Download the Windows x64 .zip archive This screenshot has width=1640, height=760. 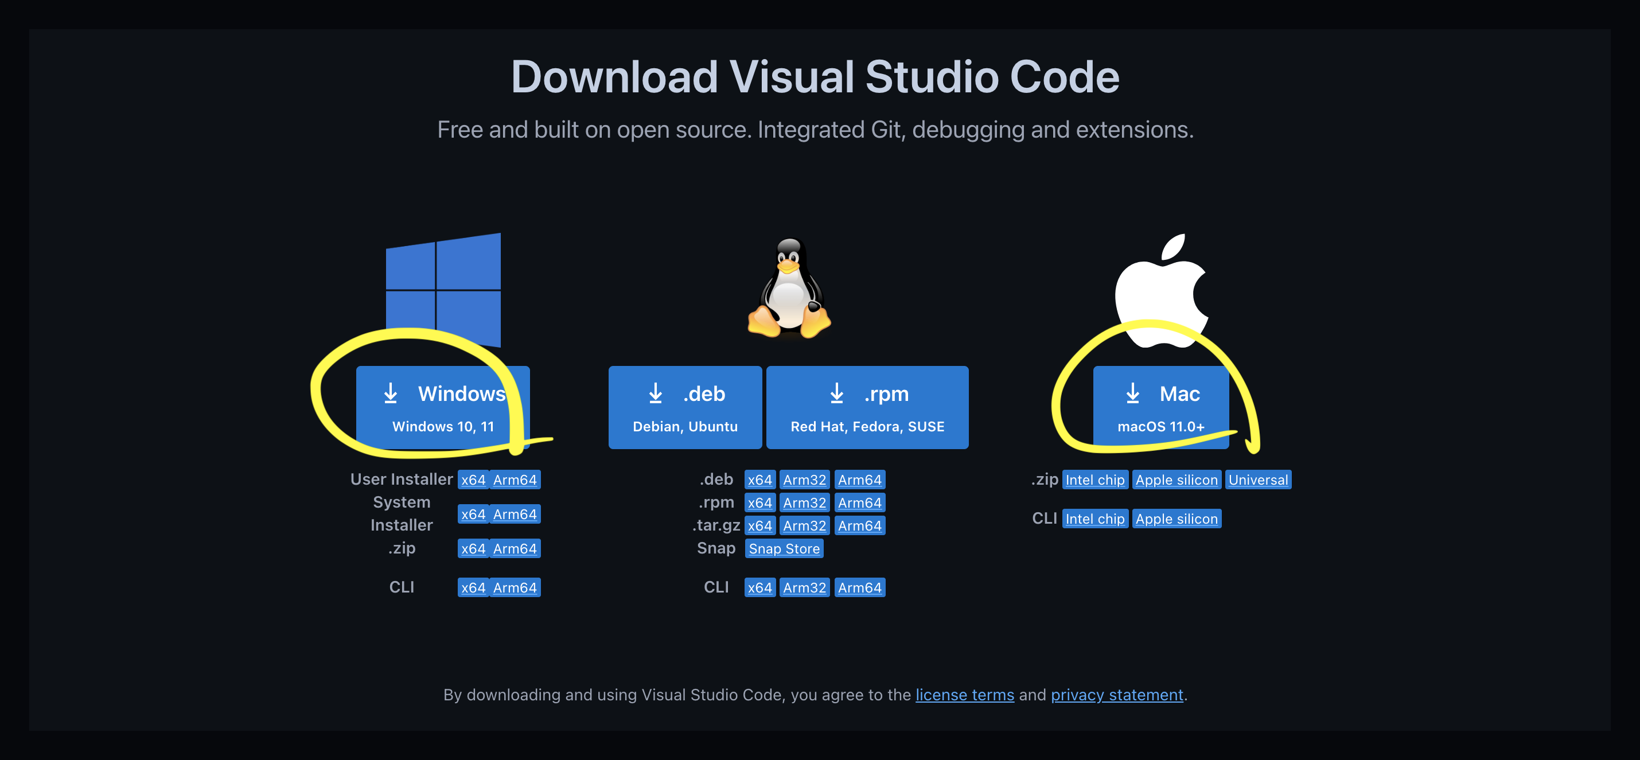[473, 548]
